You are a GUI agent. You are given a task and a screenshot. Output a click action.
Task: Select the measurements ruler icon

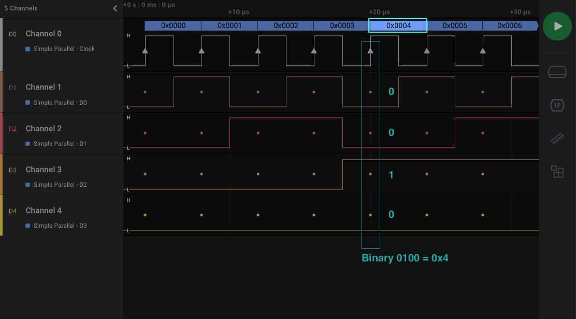(x=557, y=138)
